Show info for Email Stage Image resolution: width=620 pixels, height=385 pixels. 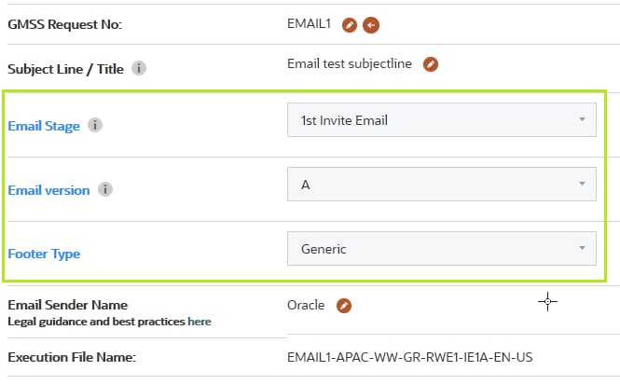click(94, 125)
